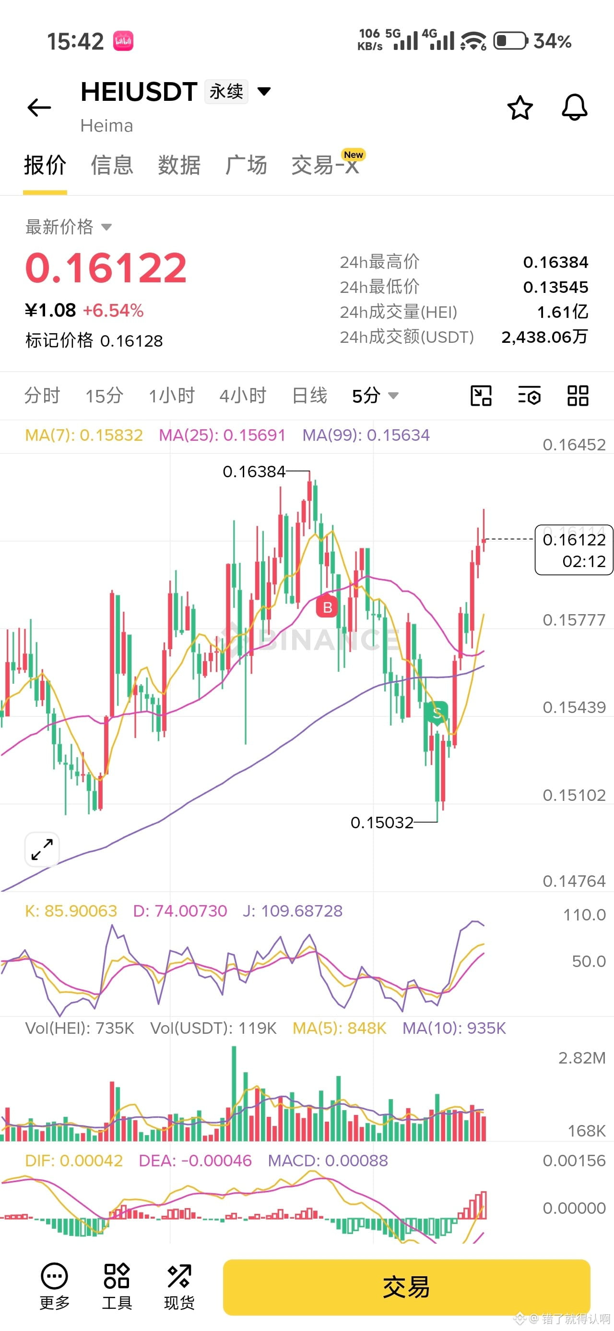614x1331 pixels.
Task: Switch to 报价 tab
Action: [x=45, y=165]
